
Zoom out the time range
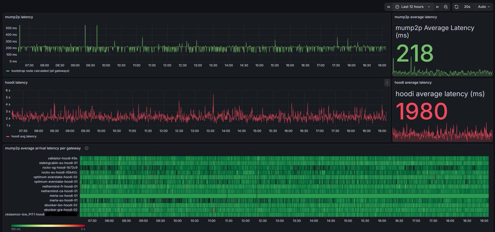click(x=446, y=7)
